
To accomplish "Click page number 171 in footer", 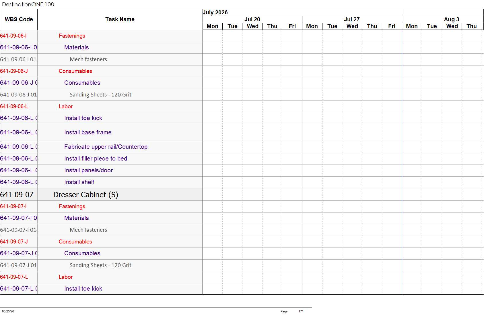I will pyautogui.click(x=301, y=311).
